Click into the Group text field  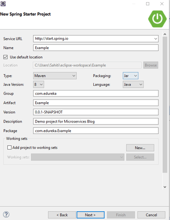point(96,93)
